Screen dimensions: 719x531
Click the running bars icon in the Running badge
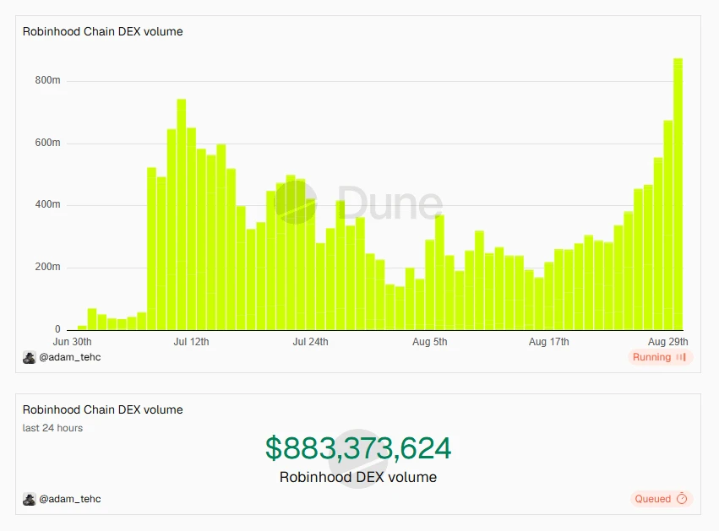(681, 357)
